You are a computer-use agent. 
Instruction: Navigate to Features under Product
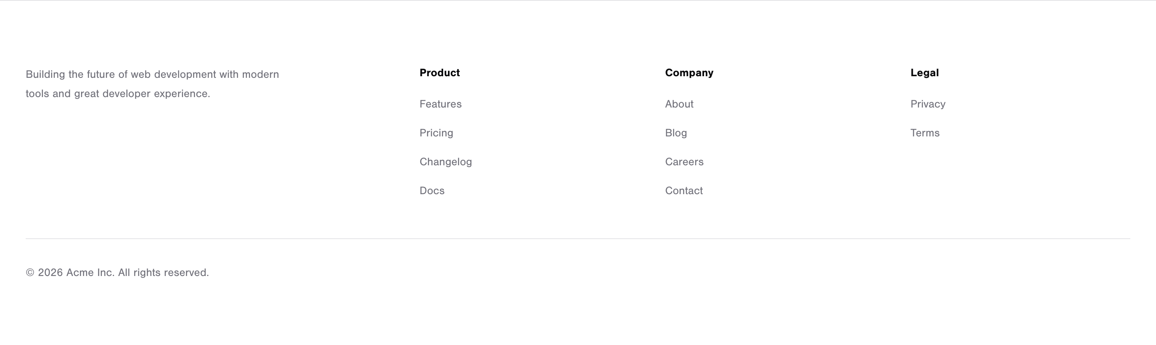point(440,104)
